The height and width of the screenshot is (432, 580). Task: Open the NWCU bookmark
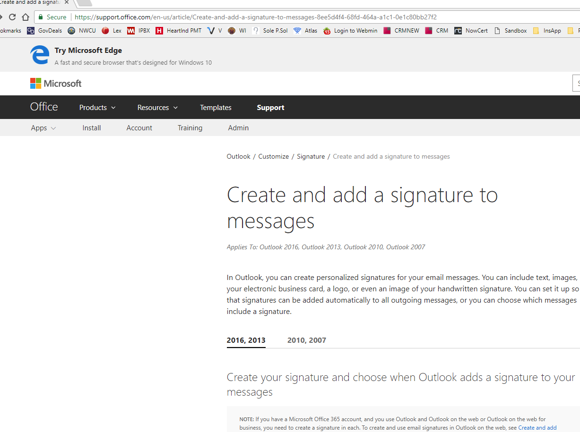[x=82, y=31]
